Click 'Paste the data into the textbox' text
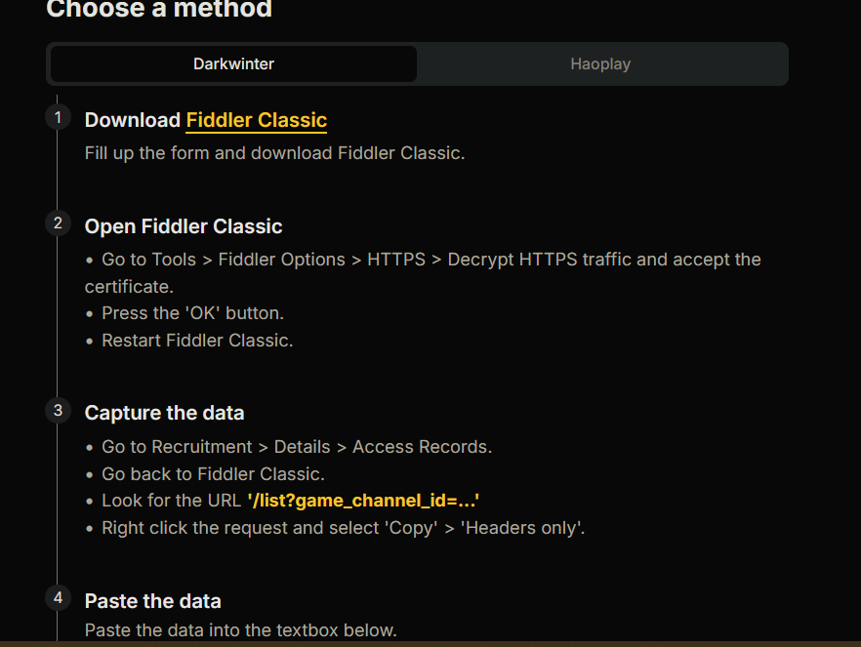 (240, 630)
